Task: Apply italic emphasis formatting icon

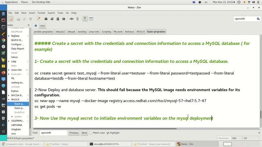Action: 52,19
